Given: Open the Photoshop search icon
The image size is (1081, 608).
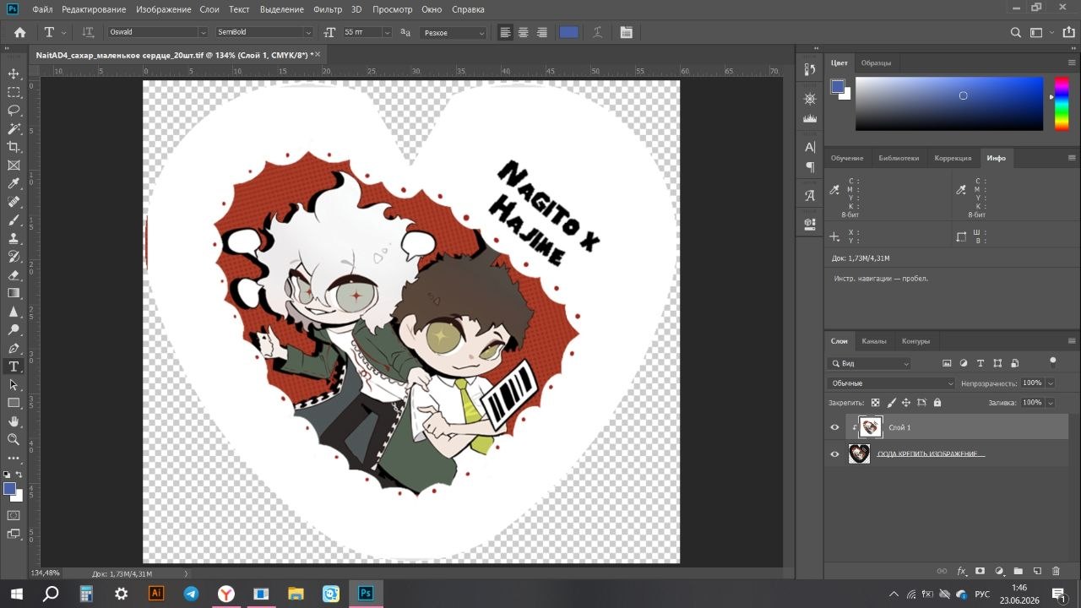Looking at the screenshot, I should [1016, 32].
